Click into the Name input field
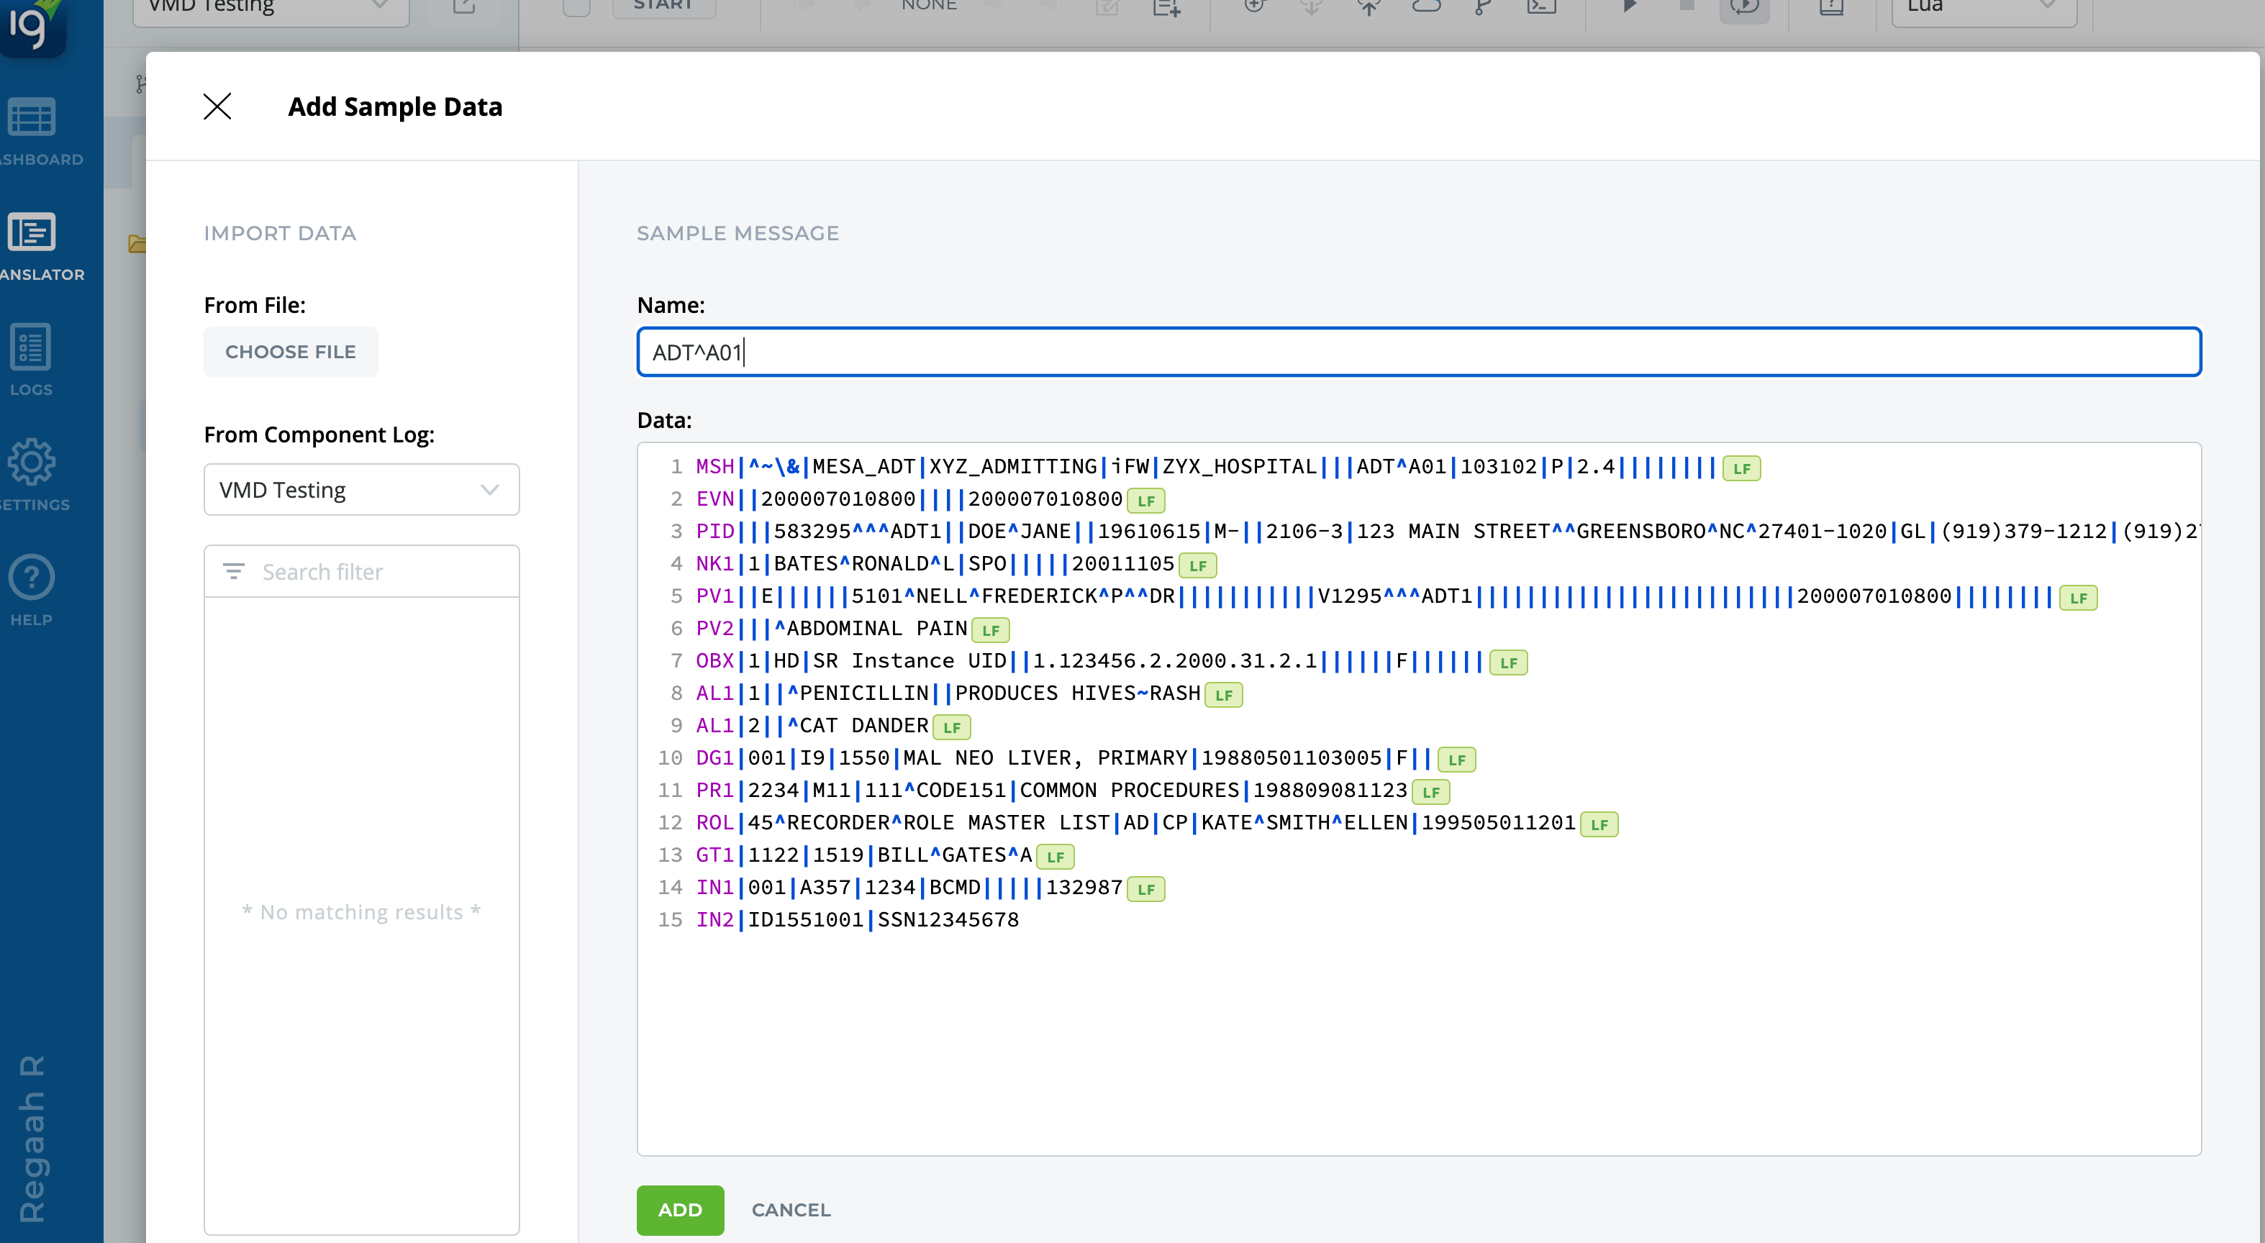This screenshot has width=2265, height=1243. point(1418,352)
